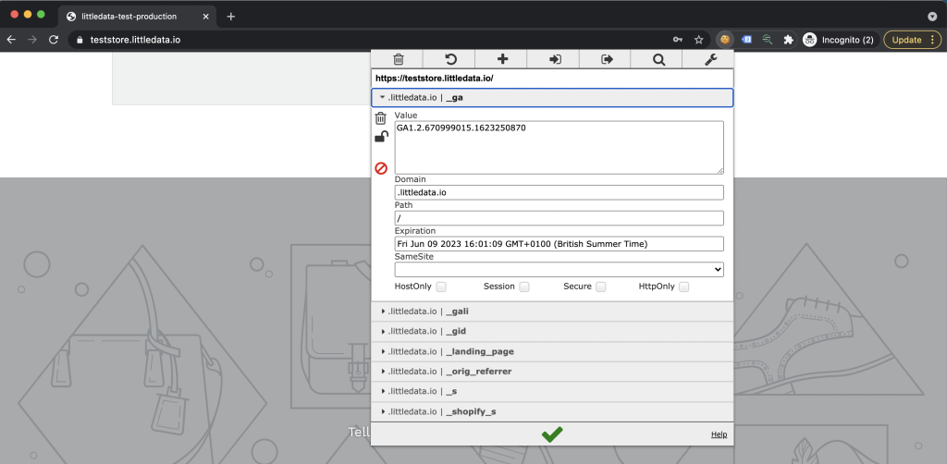Open the SameSite dropdown
Viewport: 947px width, 464px height.
[560, 269]
